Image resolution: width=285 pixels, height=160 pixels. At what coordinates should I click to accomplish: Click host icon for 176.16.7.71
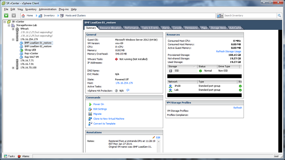click(17, 61)
